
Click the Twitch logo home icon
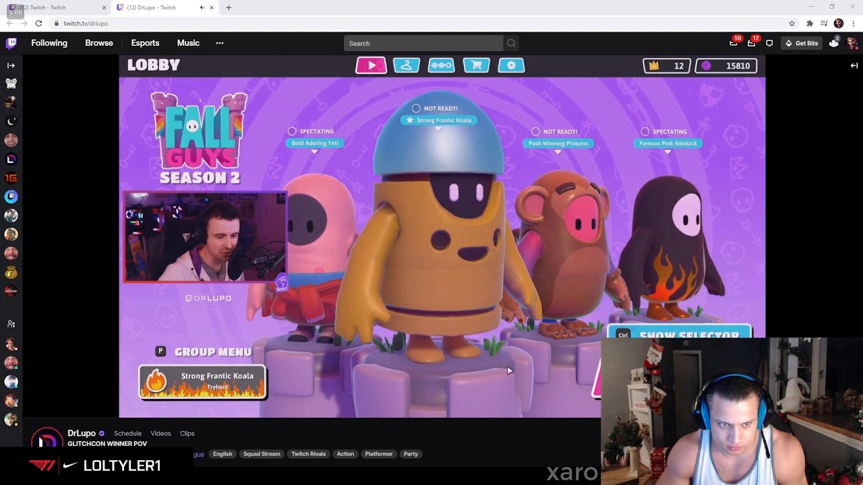(11, 43)
